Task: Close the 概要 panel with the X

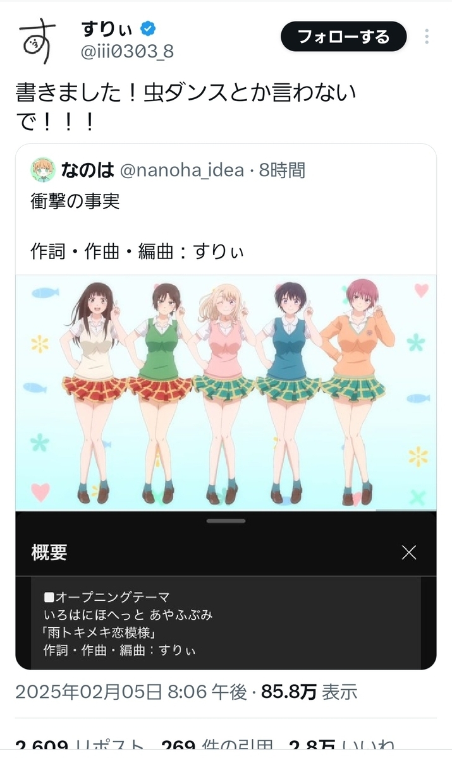Action: (x=409, y=553)
